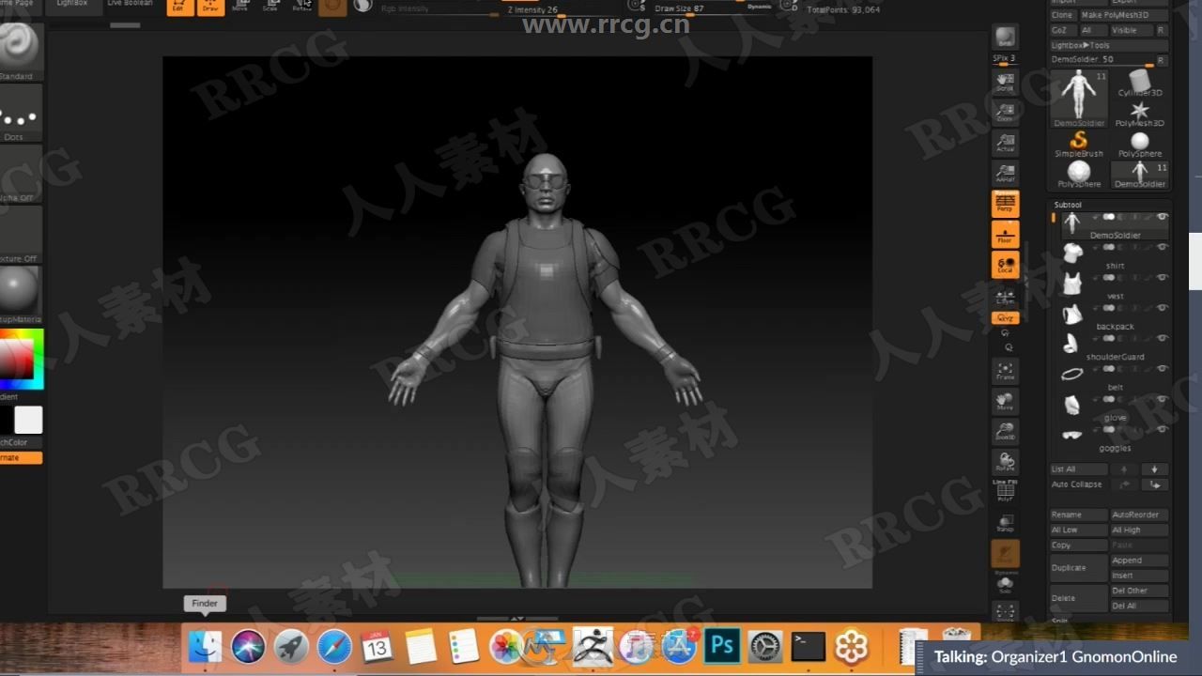Select the PolyMesh3D star tool

(x=1140, y=114)
